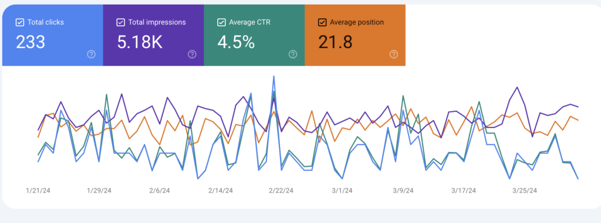Toggle the Total impressions checkbox
Screen dimensions: 601x223
point(120,23)
